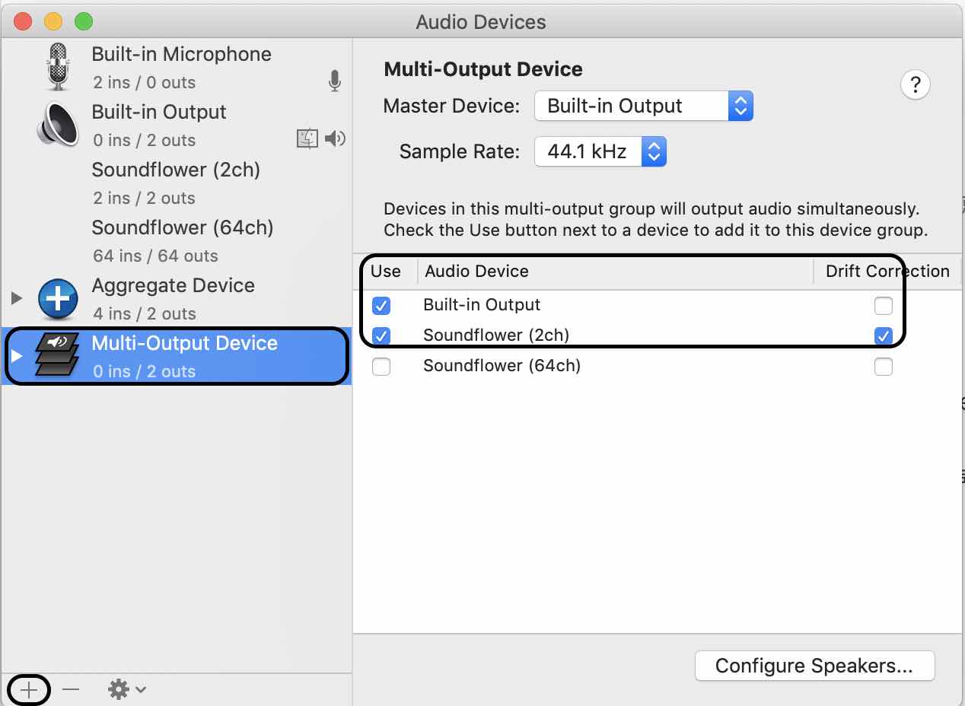Click the Built-in Microphone icon
The width and height of the screenshot is (965, 706).
click(x=58, y=67)
